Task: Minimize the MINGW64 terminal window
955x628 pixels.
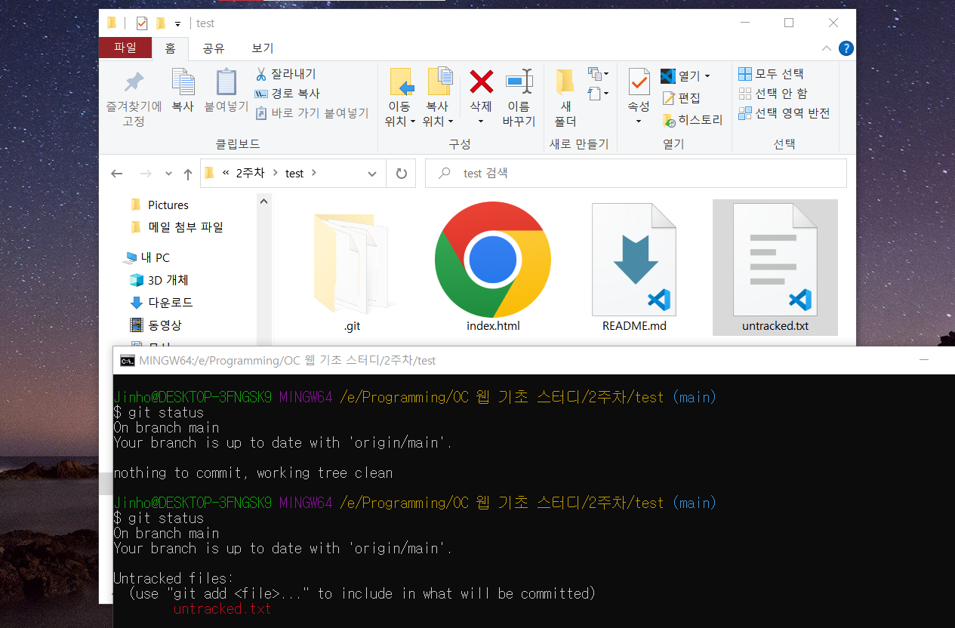Action: pyautogui.click(x=924, y=361)
